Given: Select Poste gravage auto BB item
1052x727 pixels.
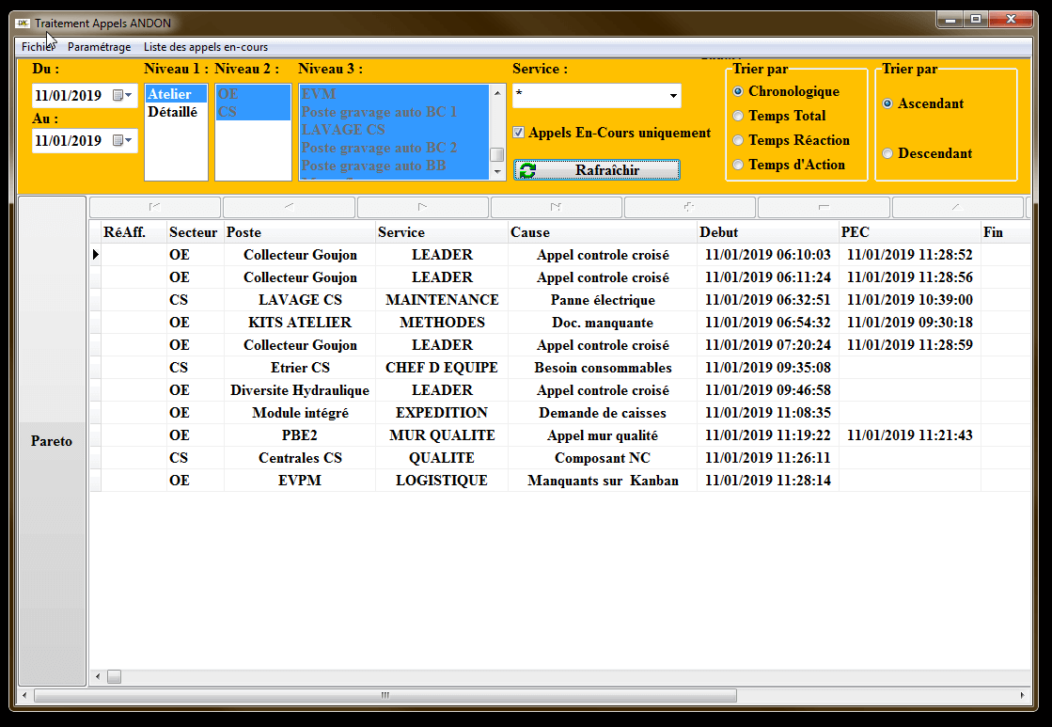Looking at the screenshot, I should pyautogui.click(x=395, y=166).
